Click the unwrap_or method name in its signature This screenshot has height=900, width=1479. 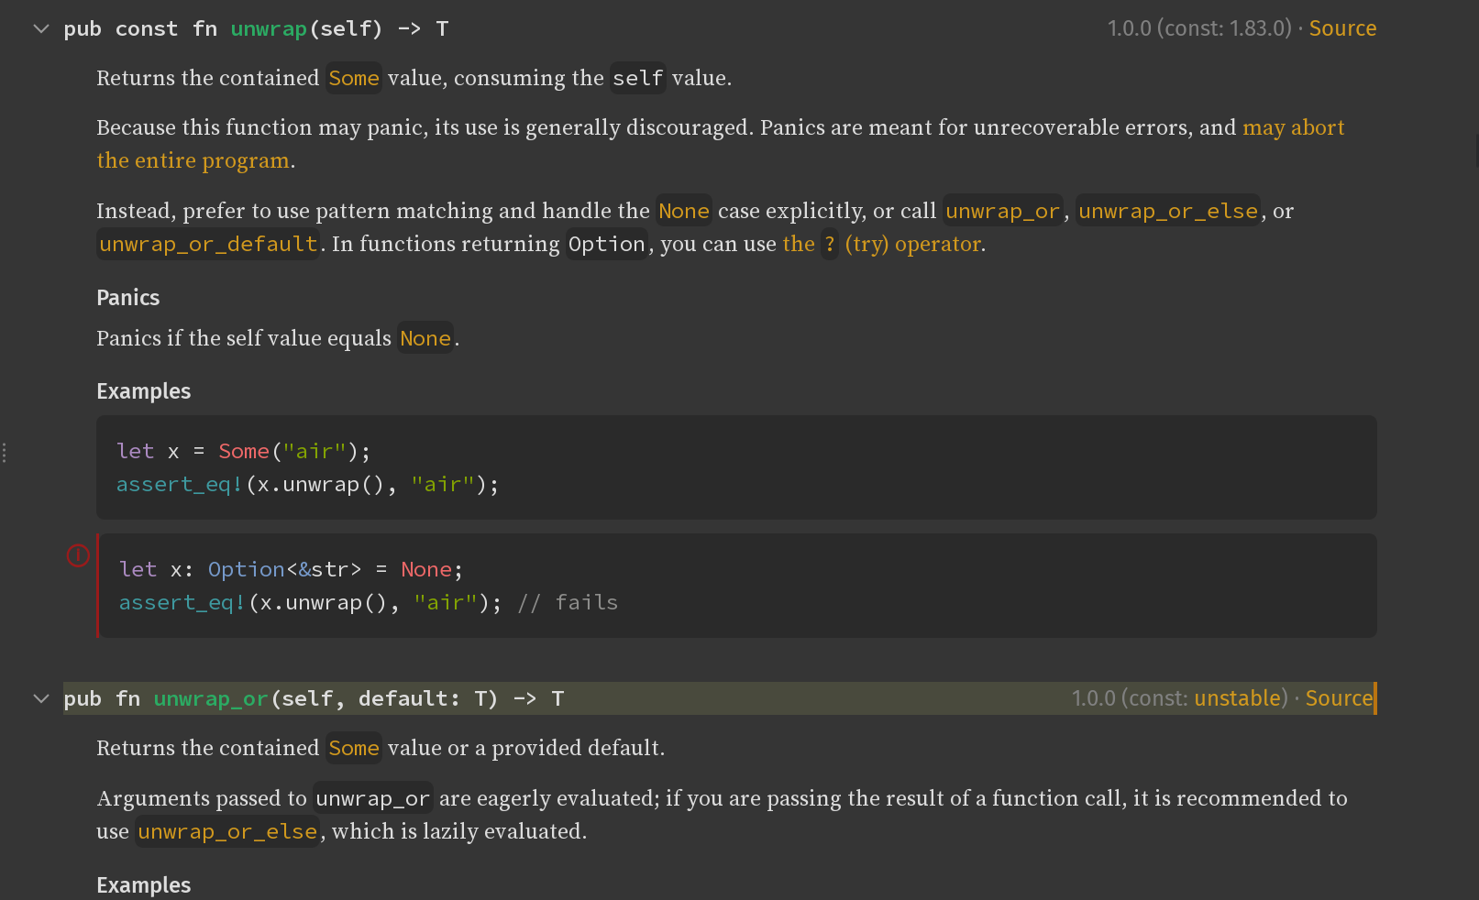coord(211,698)
